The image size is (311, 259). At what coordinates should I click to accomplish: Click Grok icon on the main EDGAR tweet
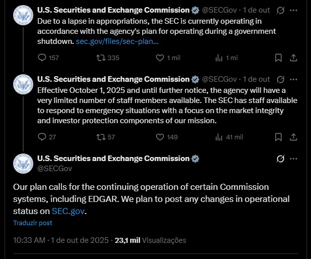coord(281,159)
